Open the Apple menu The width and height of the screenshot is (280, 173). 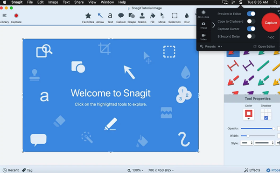[5, 2]
